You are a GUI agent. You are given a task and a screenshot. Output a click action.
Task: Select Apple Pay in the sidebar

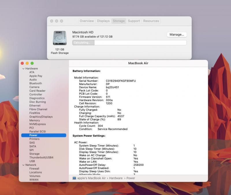pos(36,76)
